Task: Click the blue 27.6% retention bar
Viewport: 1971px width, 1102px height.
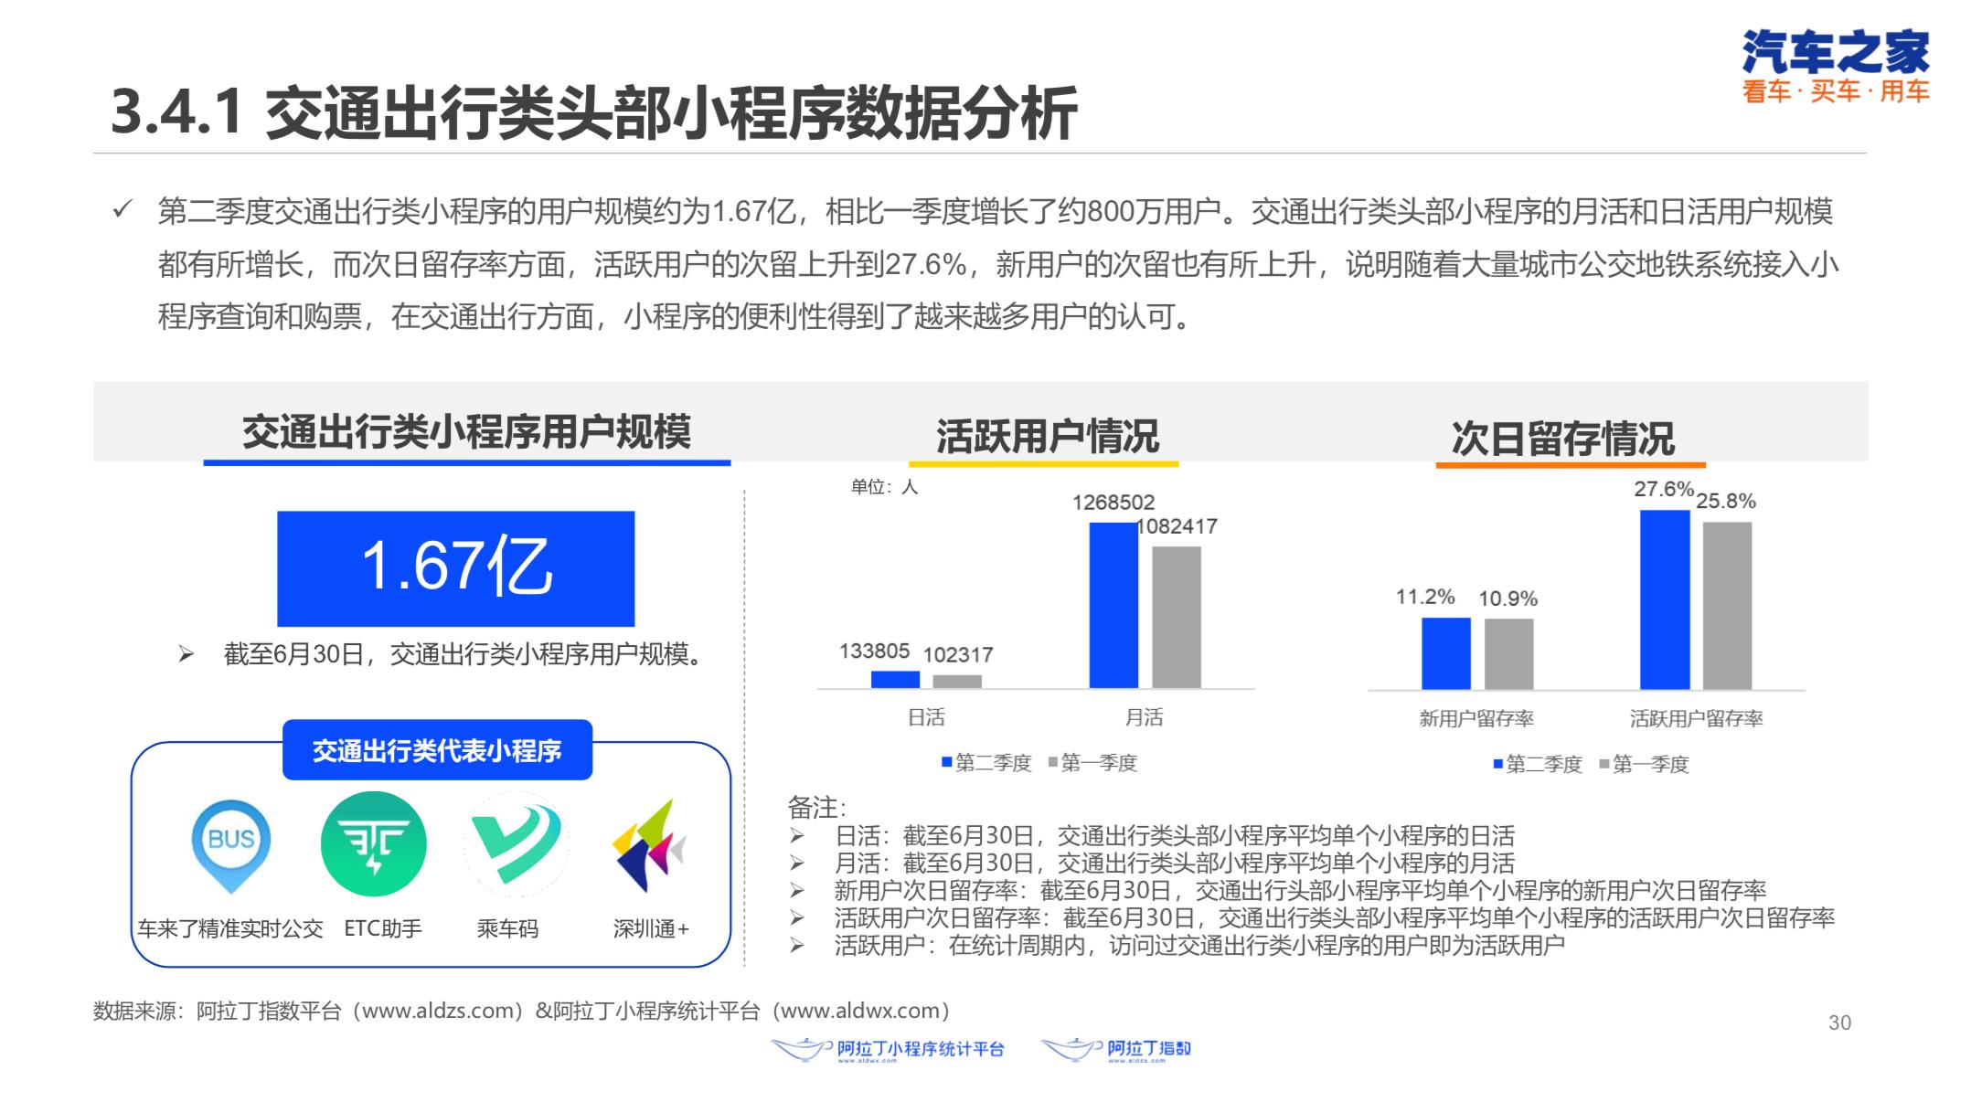Action: 1664,599
